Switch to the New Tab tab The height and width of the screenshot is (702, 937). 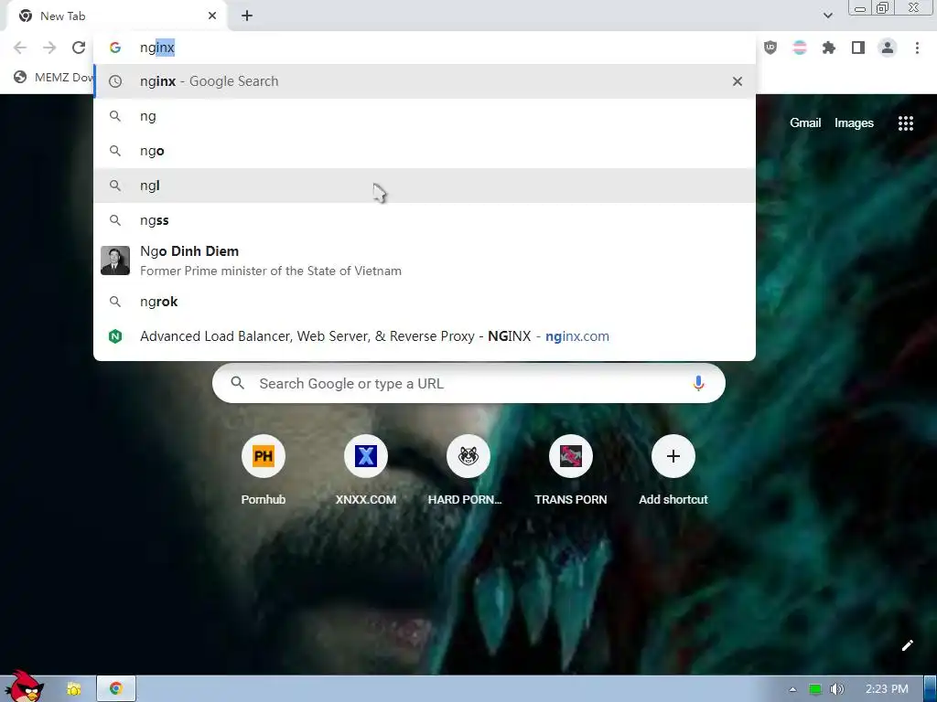(x=116, y=16)
